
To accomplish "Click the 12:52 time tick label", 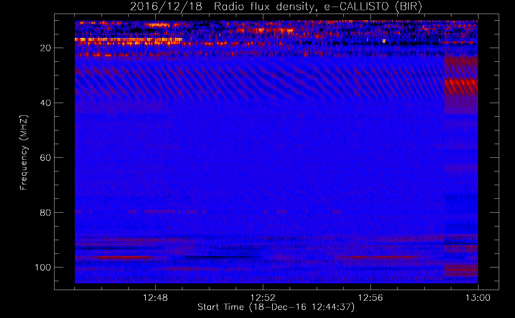I will (x=263, y=298).
